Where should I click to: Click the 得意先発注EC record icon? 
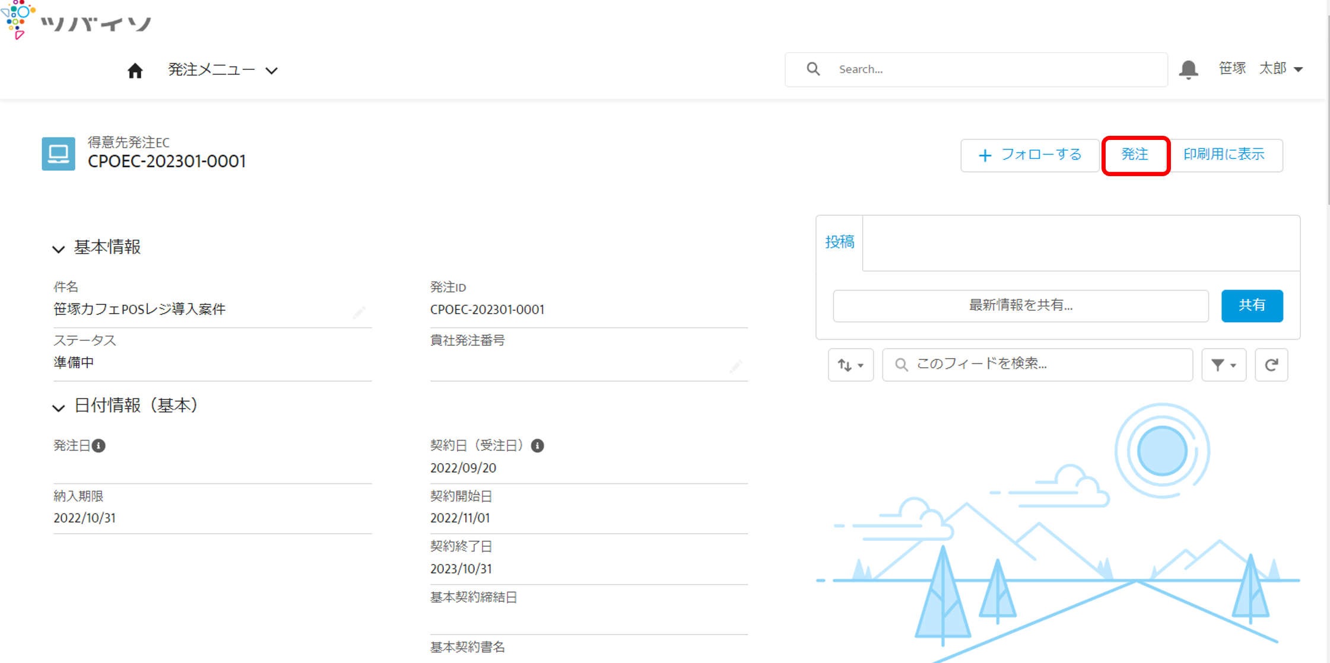pyautogui.click(x=58, y=154)
